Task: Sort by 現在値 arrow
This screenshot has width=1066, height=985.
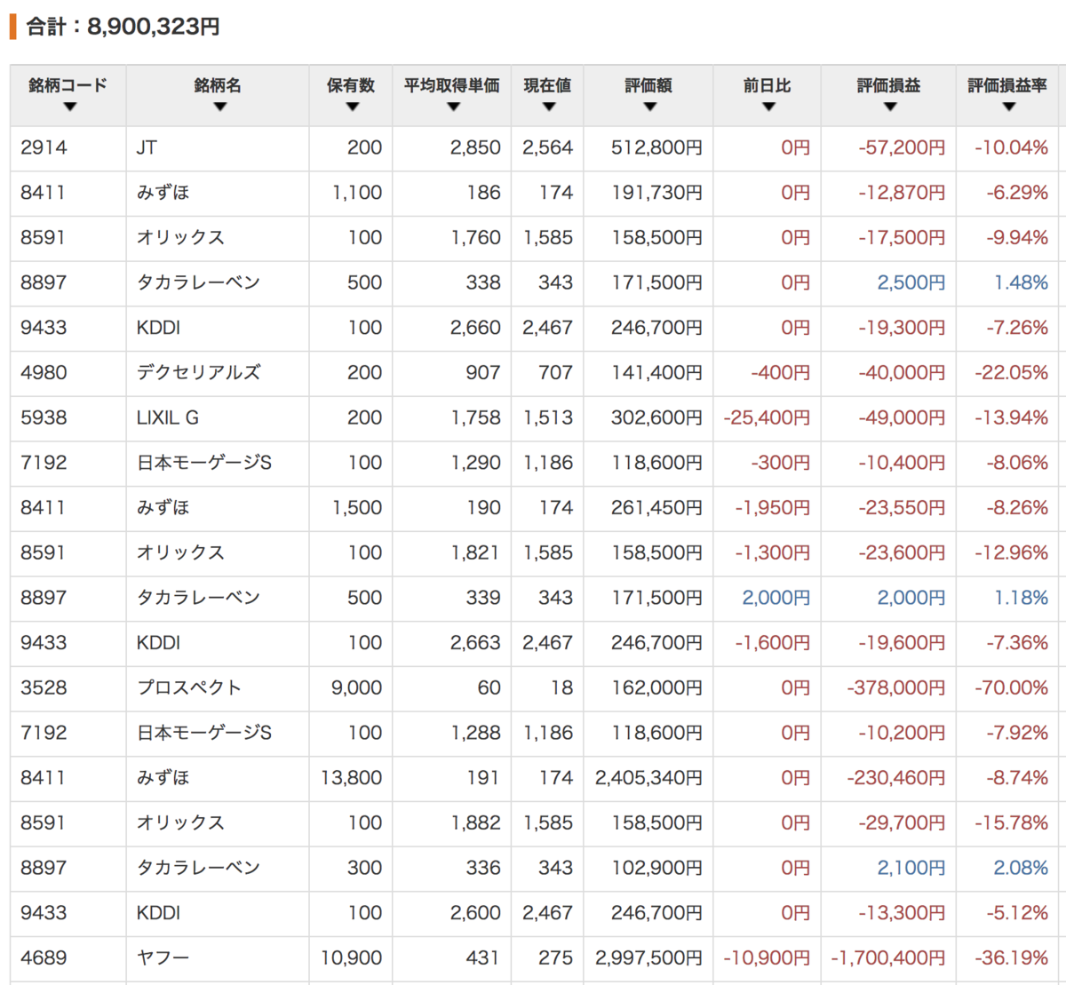Action: click(548, 107)
